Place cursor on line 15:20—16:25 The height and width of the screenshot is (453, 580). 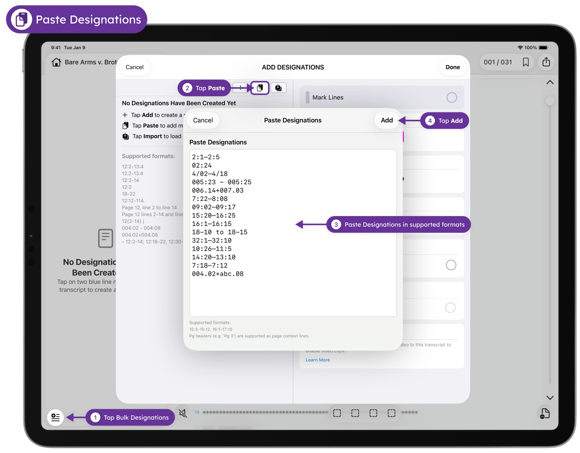[x=213, y=216]
